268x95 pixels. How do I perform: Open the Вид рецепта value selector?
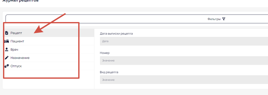tap(184, 80)
